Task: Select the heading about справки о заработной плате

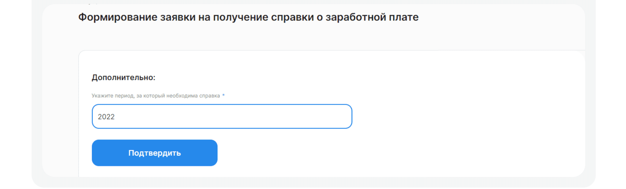Action: 248,17
